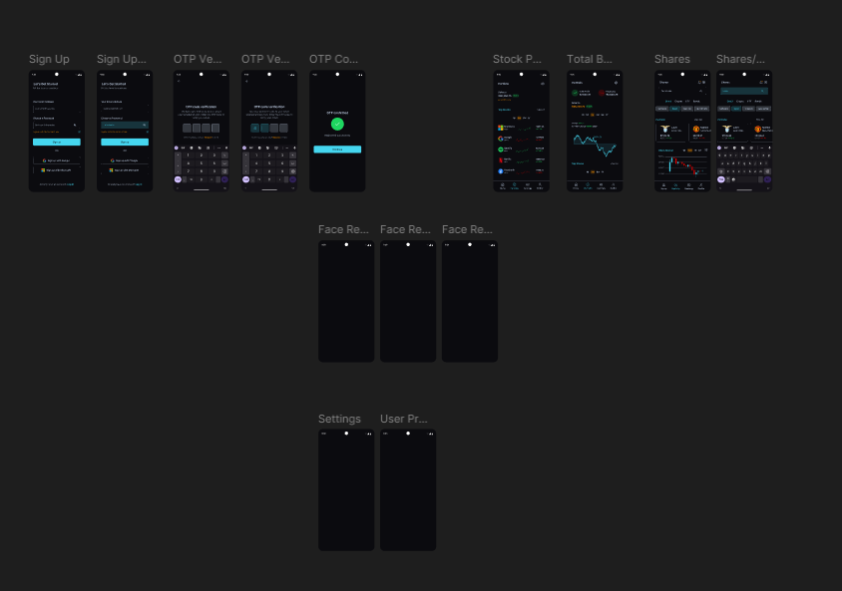This screenshot has width=842, height=591.
Task: Select the 'User Pr...' frame title
Action: (x=404, y=419)
